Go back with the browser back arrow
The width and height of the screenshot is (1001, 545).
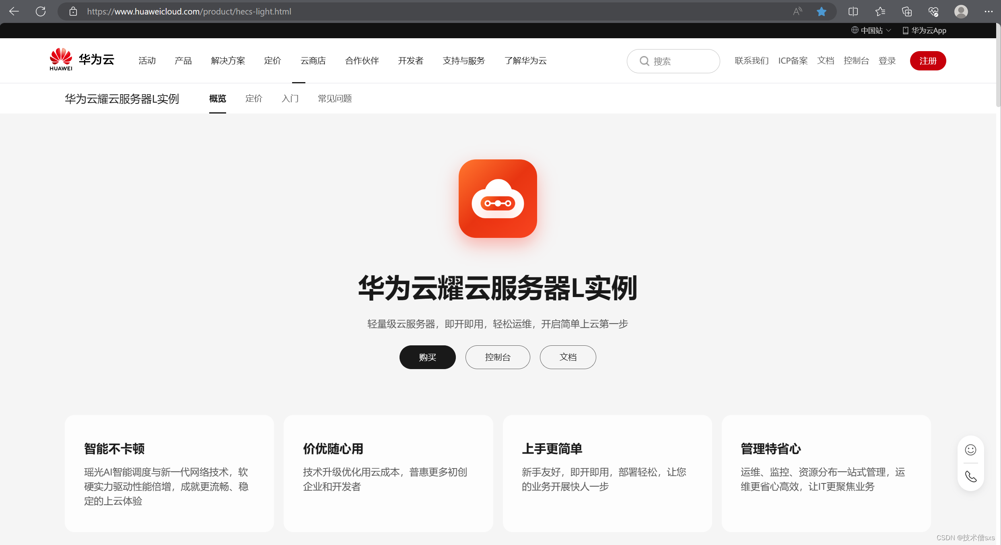point(14,11)
